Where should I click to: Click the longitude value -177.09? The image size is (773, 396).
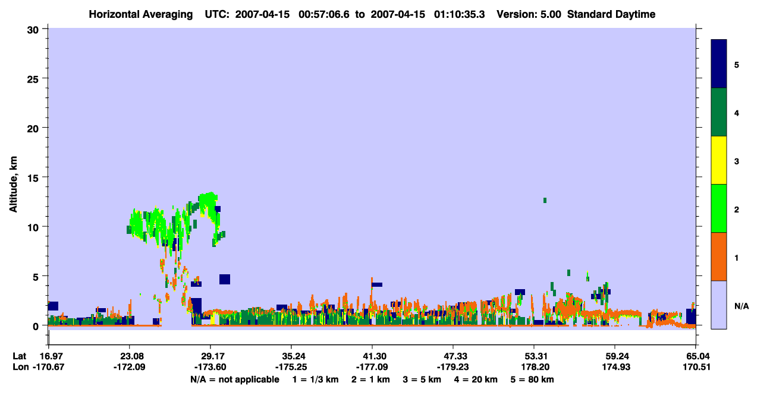click(x=372, y=367)
